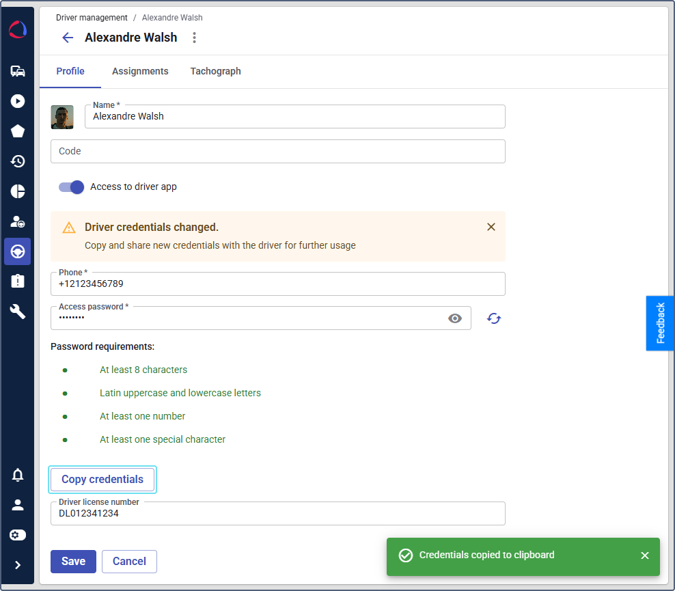Dismiss the Driver credentials changed alert

pyautogui.click(x=491, y=227)
